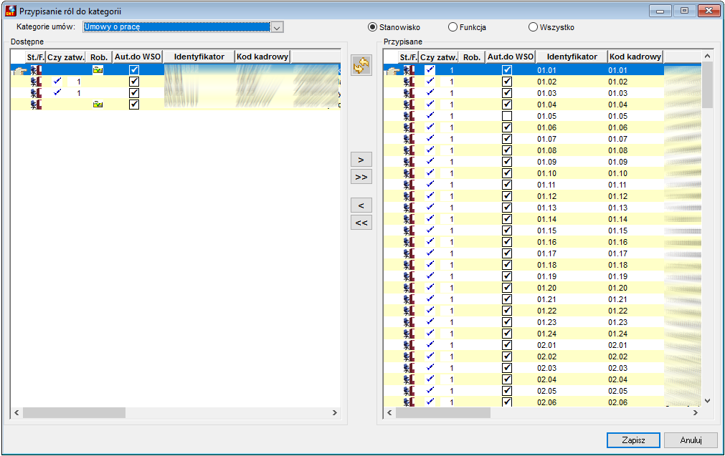Click the Dostępne Identyfikator column header
The image size is (725, 456).
(199, 57)
